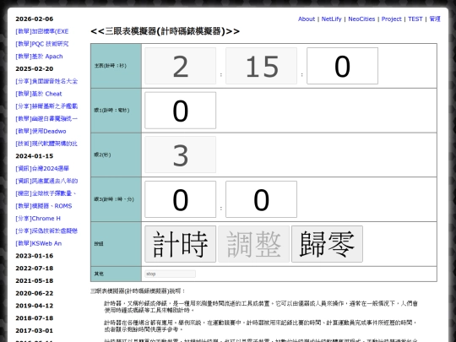
Task: Open the [分享]Chrome H sidebar link
Action: click(38, 219)
